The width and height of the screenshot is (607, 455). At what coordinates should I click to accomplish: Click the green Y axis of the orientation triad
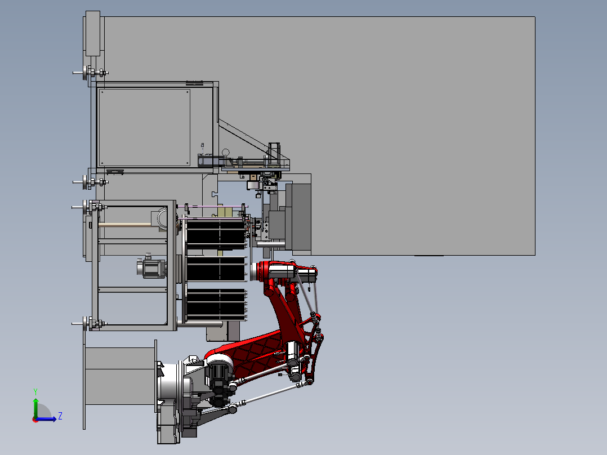click(35, 407)
